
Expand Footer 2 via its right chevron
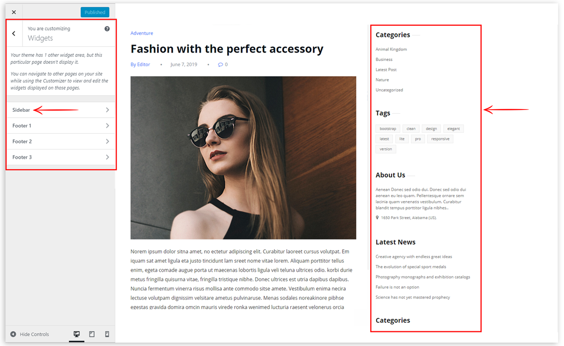point(107,141)
